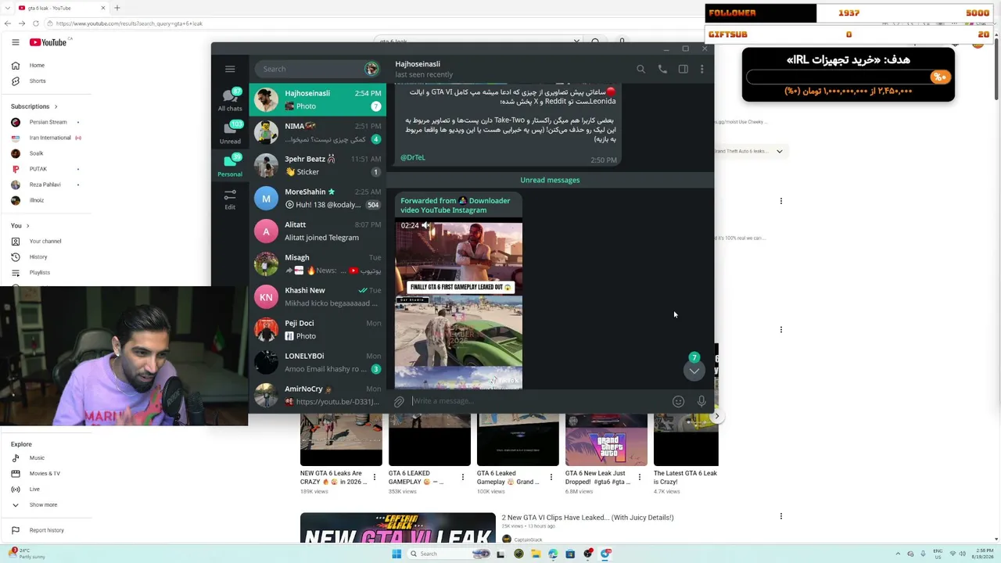Screen dimensions: 1001x563
Task: Open the Peji Doci chat
Action: point(318,329)
